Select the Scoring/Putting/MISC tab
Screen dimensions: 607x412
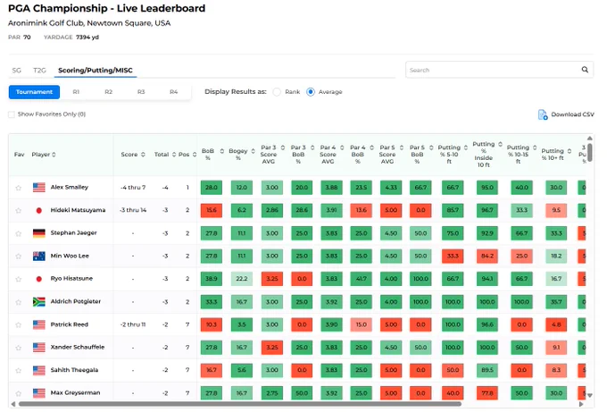[96, 70]
